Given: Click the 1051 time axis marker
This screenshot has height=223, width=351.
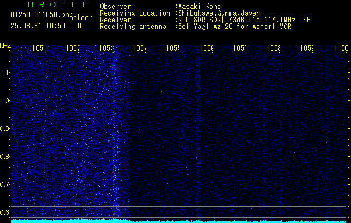Looking at the screenshot, I should coord(39,48).
